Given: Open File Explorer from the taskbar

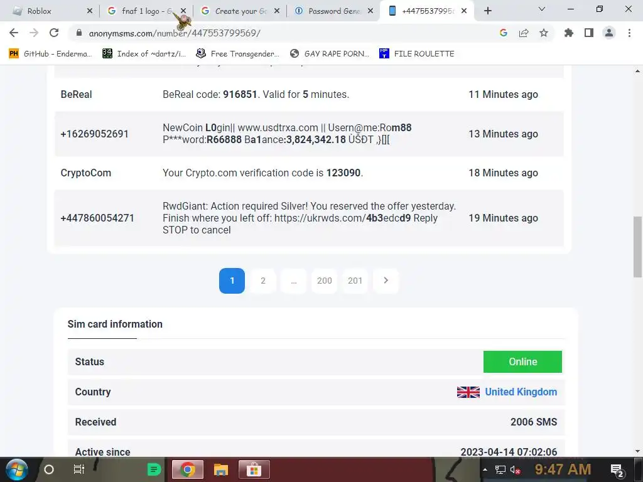Looking at the screenshot, I should coord(220,469).
